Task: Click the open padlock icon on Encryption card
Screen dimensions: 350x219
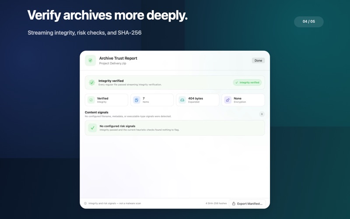Action: [x=227, y=100]
